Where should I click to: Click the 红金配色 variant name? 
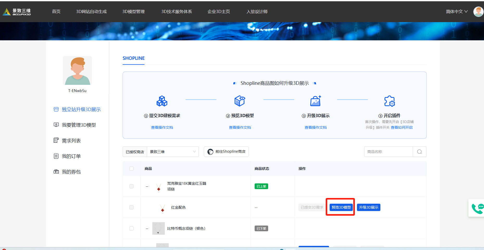[x=178, y=207]
